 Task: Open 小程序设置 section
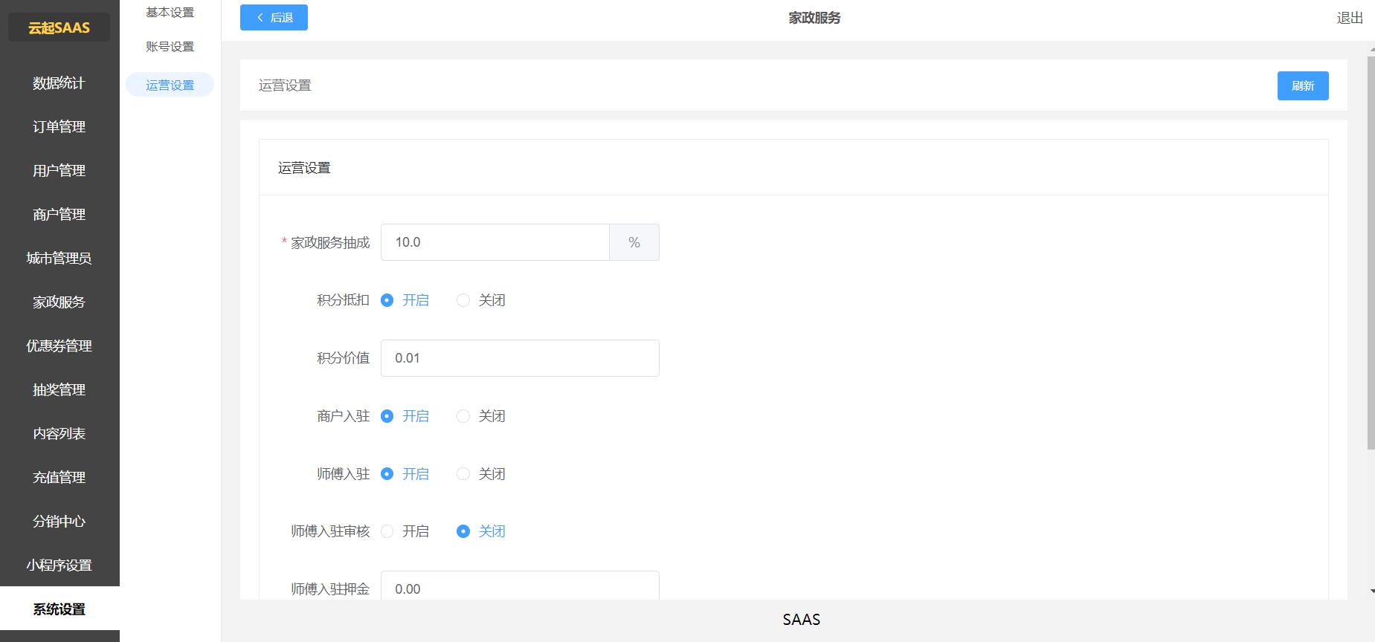59,565
